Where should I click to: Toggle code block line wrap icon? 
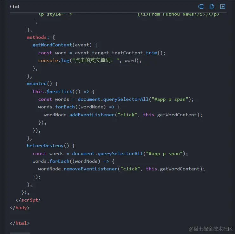click(x=201, y=7)
